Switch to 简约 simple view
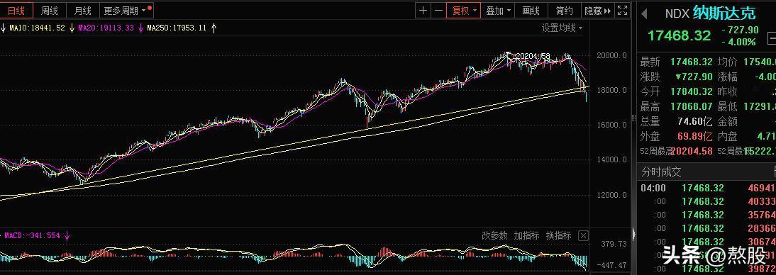The width and height of the screenshot is (776, 275). tap(564, 11)
